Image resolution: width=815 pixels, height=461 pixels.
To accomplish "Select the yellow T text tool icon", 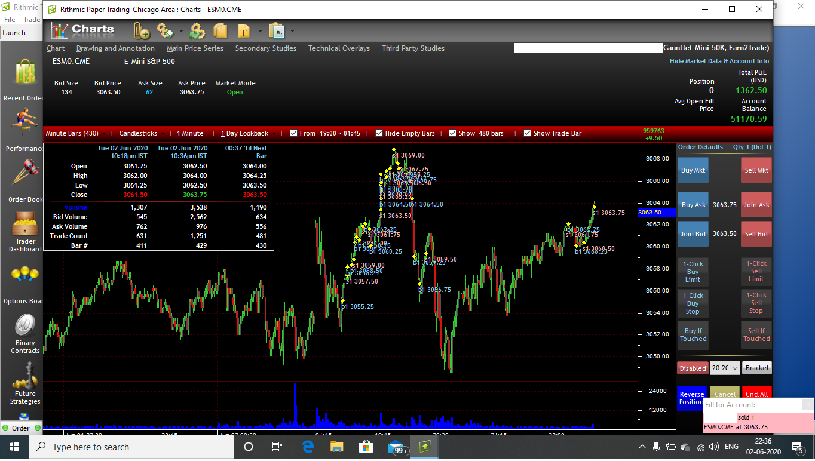I will click(x=244, y=30).
